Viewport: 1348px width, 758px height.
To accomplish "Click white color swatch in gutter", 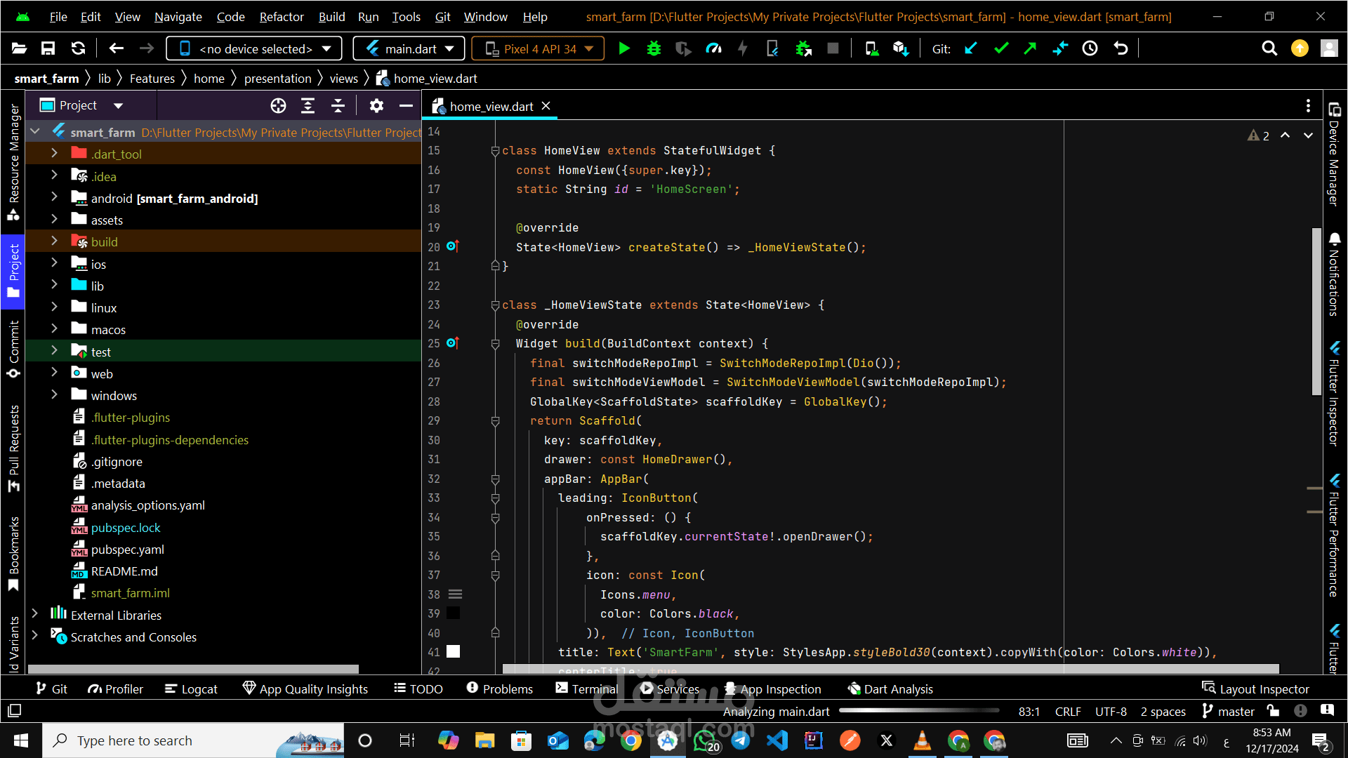I will tap(454, 651).
